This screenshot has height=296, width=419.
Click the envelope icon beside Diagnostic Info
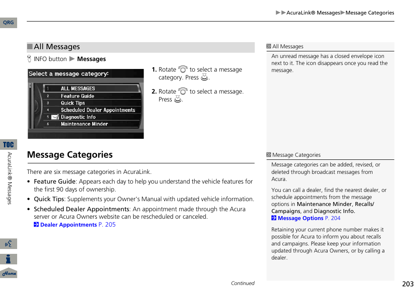(55, 117)
